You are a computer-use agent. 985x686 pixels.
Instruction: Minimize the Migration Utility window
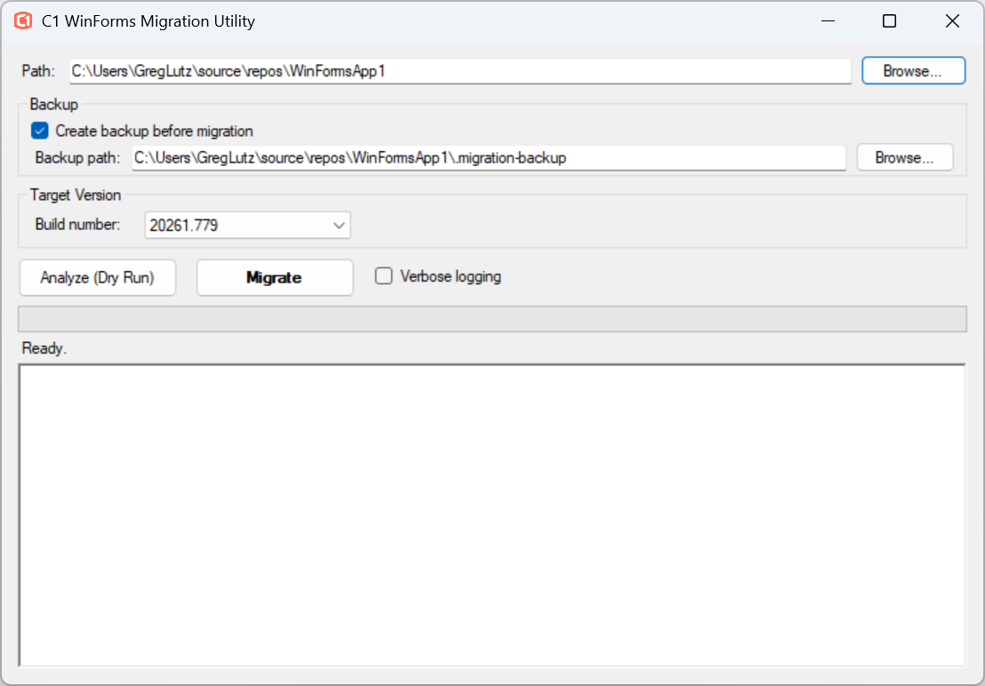pyautogui.click(x=828, y=20)
